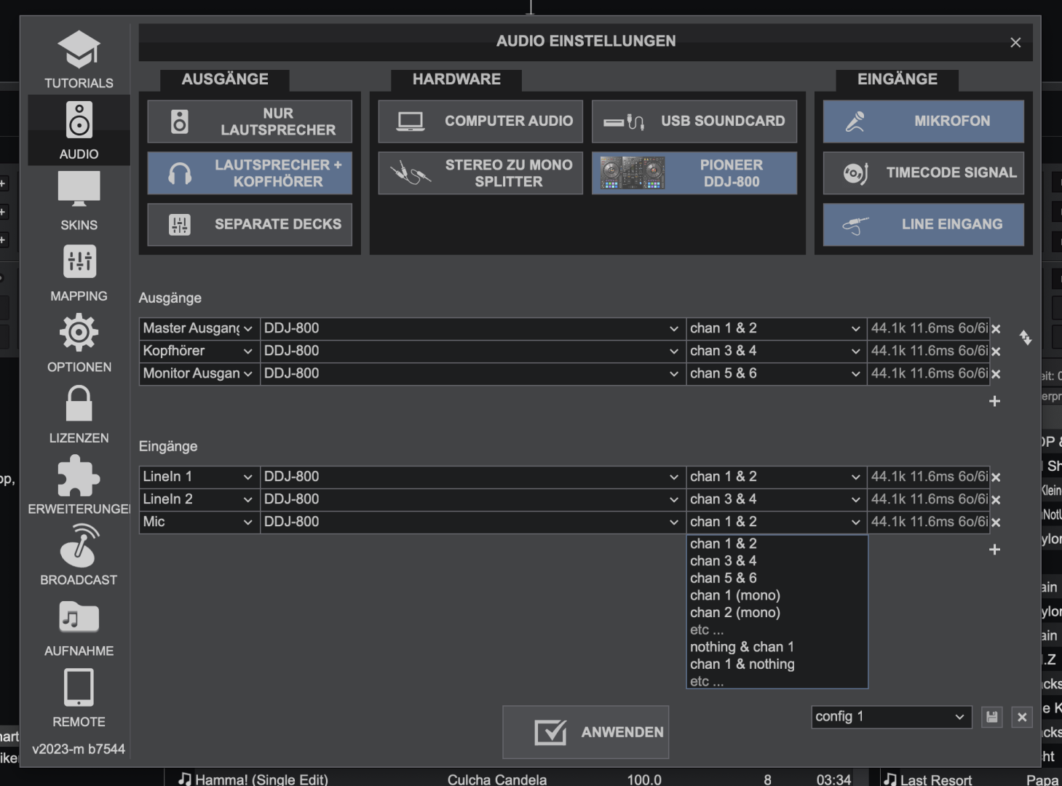1062x786 pixels.
Task: Open the config 1 preset dropdown
Action: click(892, 717)
